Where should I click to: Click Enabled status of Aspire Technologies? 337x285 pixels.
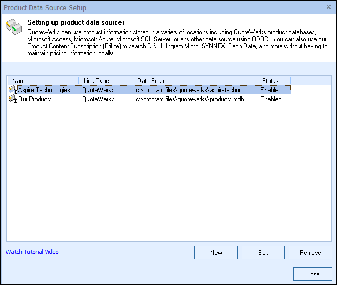tap(271, 90)
